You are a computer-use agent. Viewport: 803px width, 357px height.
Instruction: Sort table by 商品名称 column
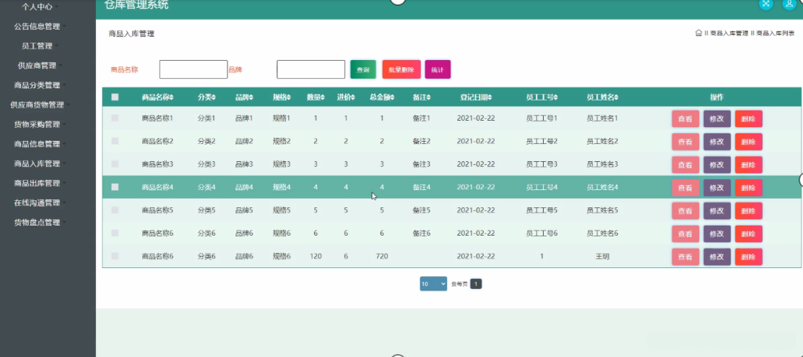(157, 98)
